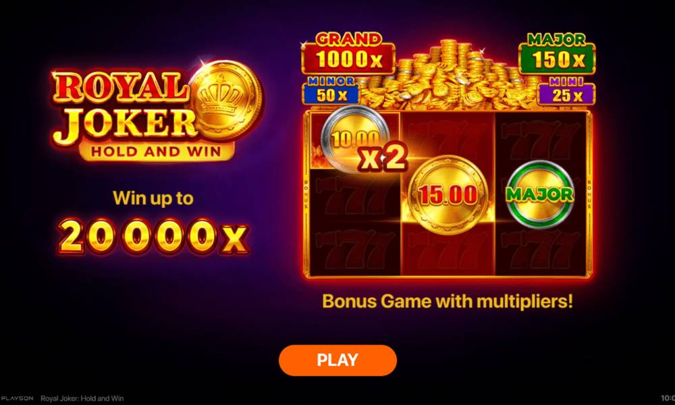Click the golden crown coin logo
The height and width of the screenshot is (405, 675).
click(226, 100)
